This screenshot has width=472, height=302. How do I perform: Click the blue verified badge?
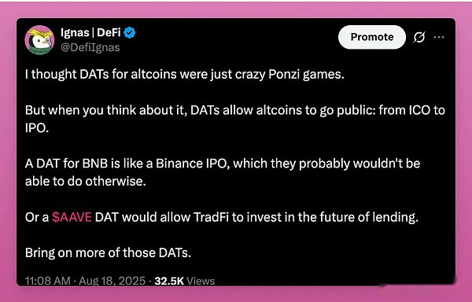tap(130, 32)
